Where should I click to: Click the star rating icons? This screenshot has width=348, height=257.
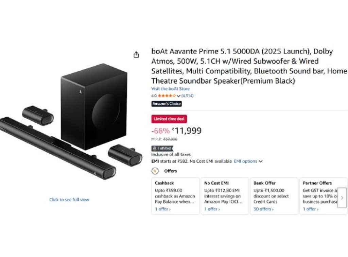(x=167, y=96)
